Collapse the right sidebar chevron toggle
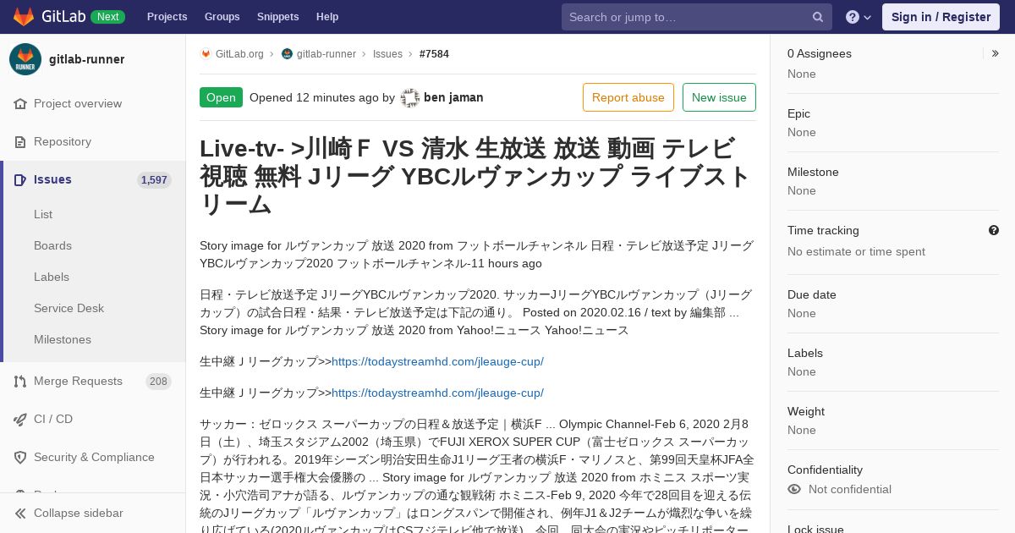 pyautogui.click(x=996, y=53)
